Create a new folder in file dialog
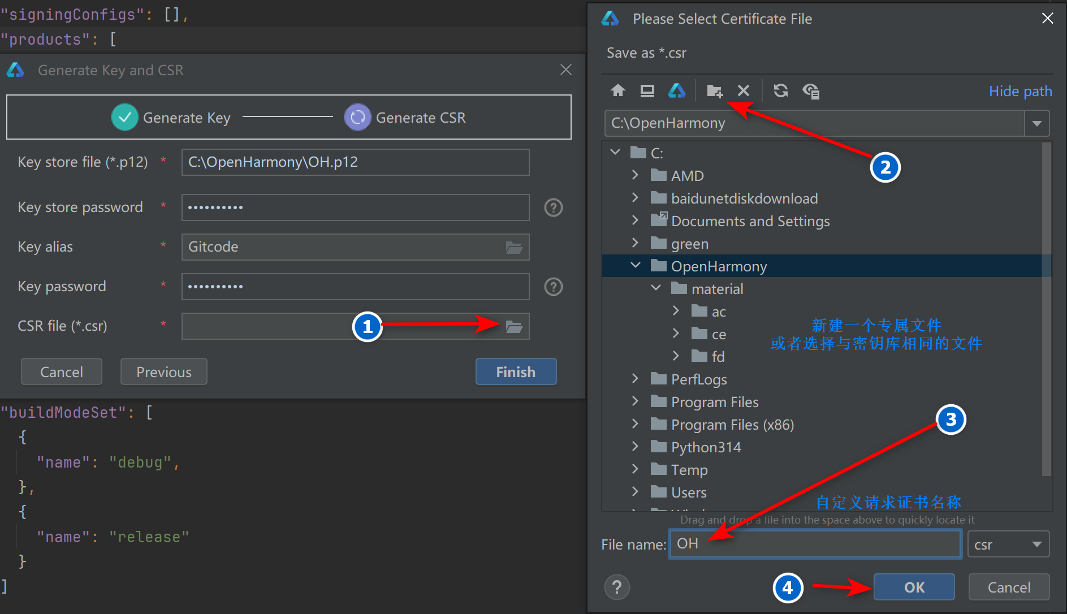The image size is (1067, 614). [x=715, y=90]
